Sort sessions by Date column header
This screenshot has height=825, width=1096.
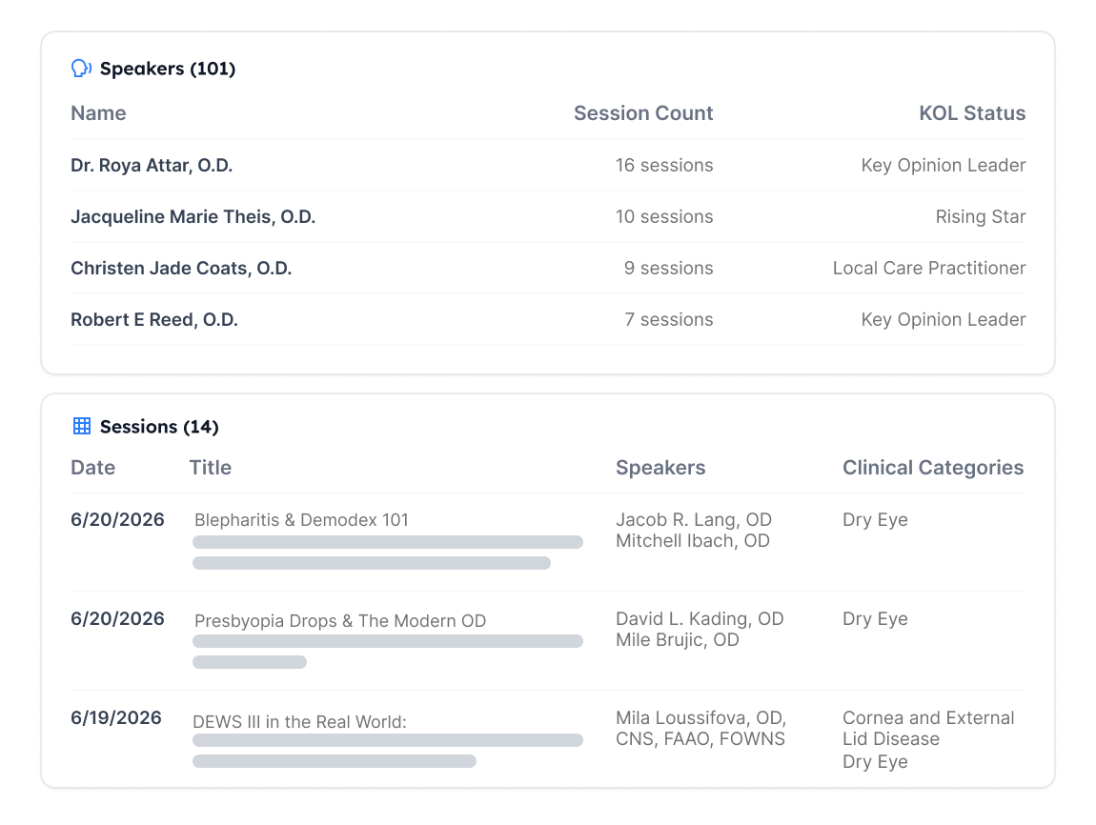click(x=93, y=468)
